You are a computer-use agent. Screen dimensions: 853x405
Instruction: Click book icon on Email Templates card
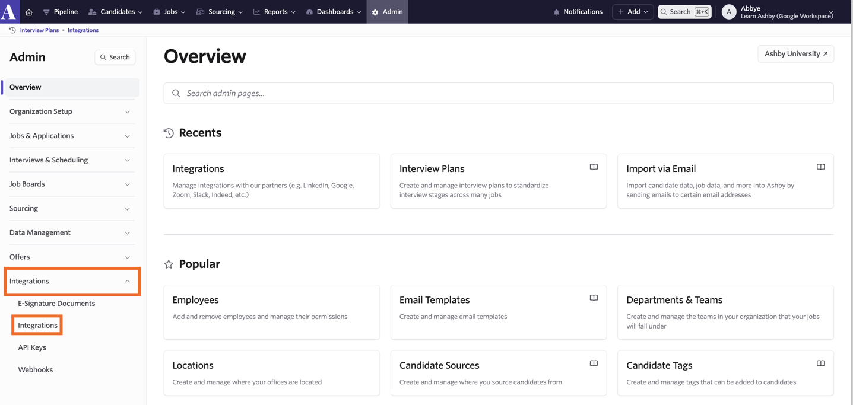(594, 298)
